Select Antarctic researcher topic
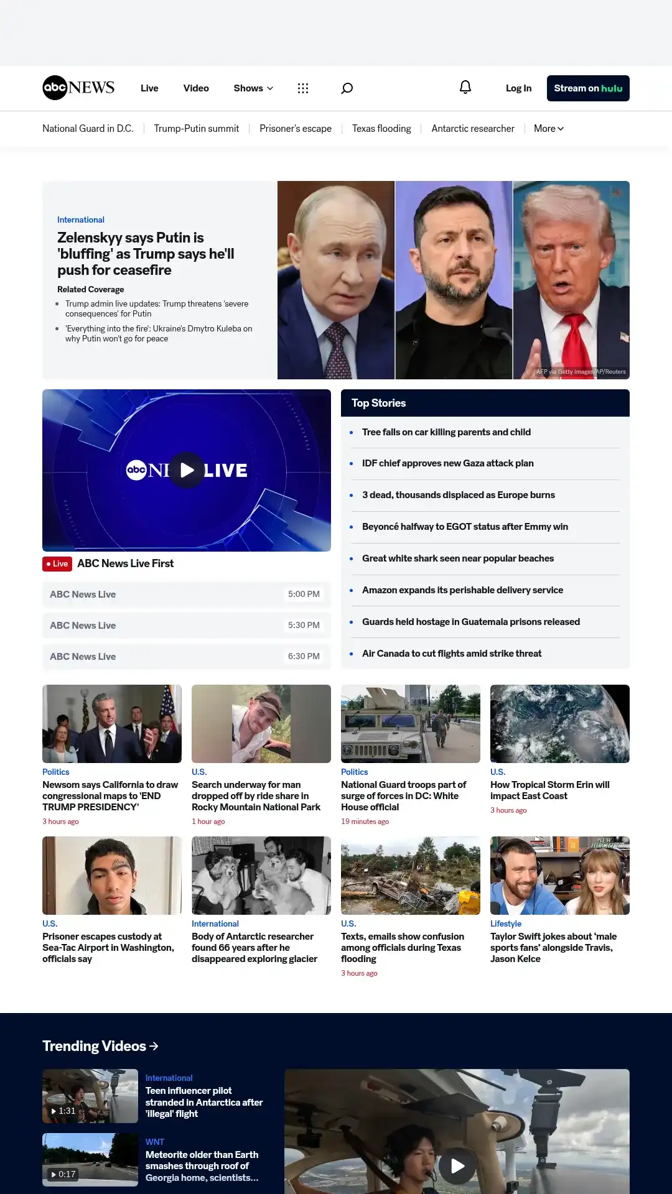Image resolution: width=672 pixels, height=1194 pixels. pos(473,128)
